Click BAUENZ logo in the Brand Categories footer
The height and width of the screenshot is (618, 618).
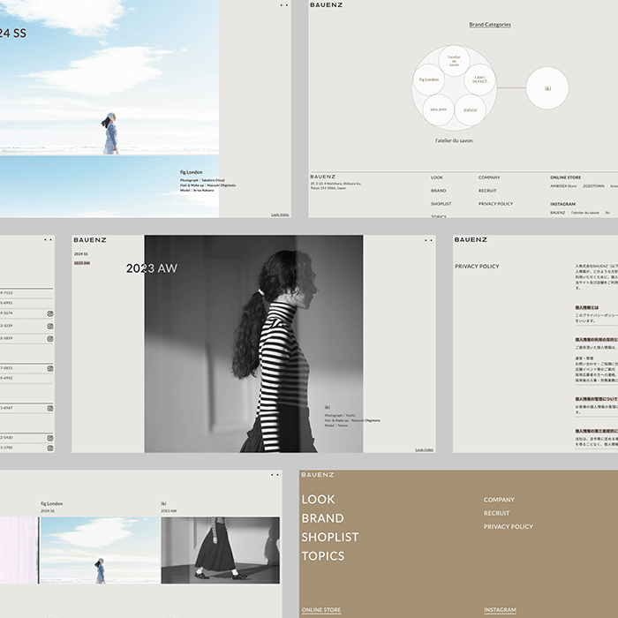[x=323, y=177]
